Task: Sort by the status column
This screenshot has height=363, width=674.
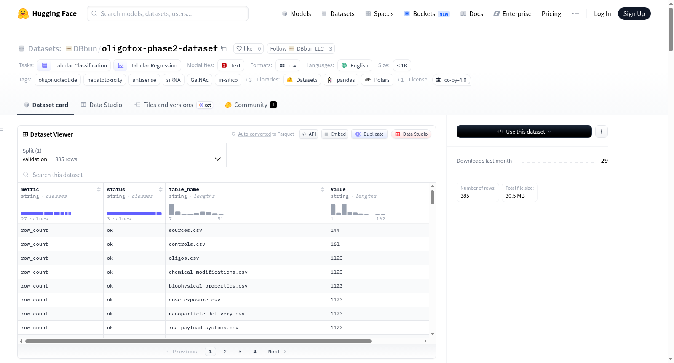Action: point(160,189)
